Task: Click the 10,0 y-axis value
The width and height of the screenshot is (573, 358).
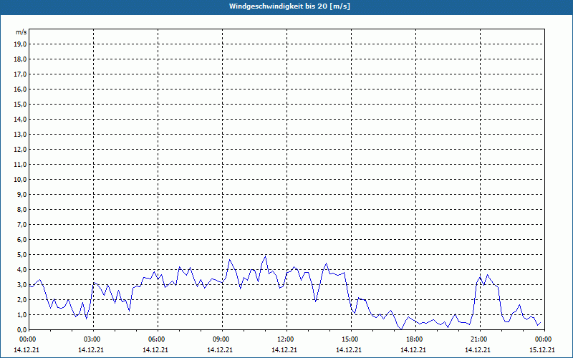Action: 20,180
